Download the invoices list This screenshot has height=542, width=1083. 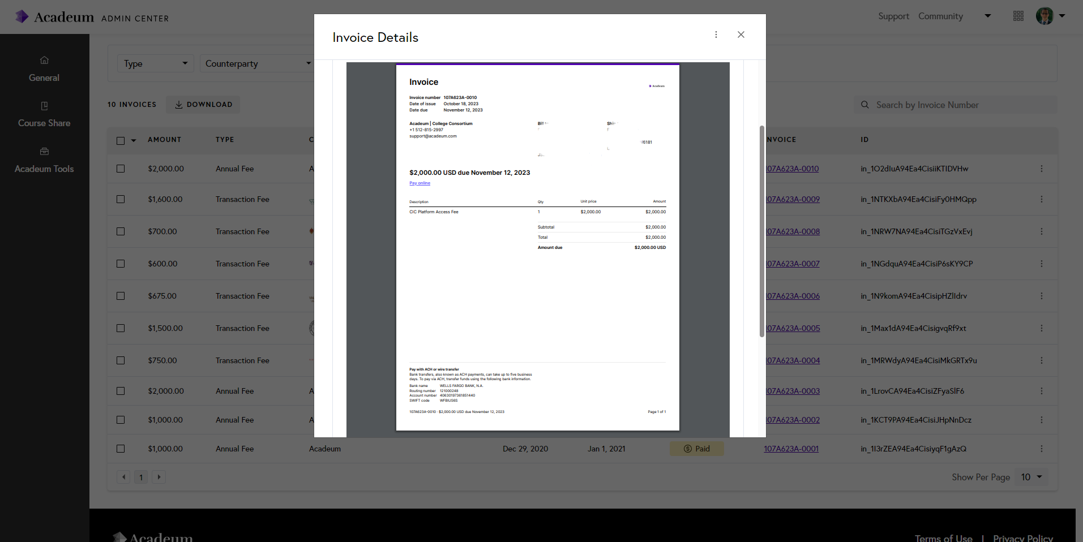203,105
